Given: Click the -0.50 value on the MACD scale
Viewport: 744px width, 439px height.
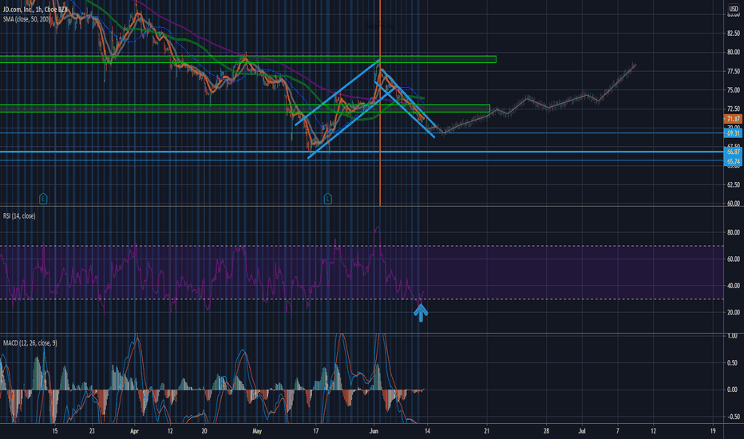Looking at the screenshot, I should click(x=731, y=417).
